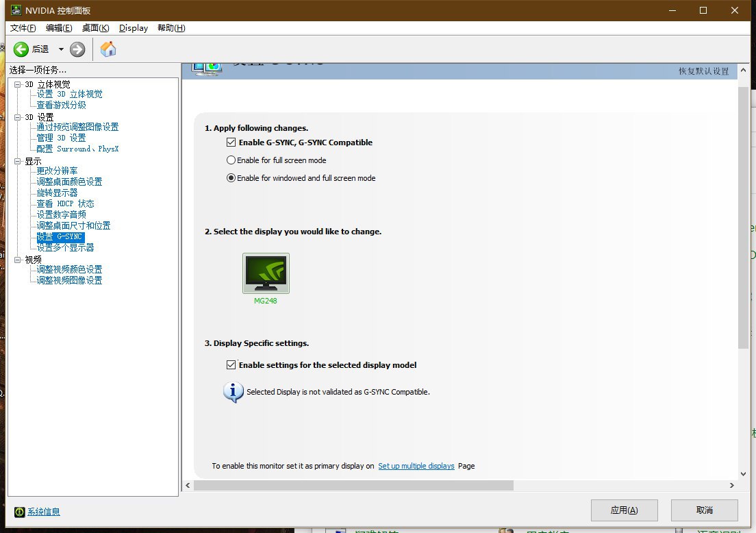Click 后退 back button label
The image size is (756, 533).
pyautogui.click(x=40, y=49)
